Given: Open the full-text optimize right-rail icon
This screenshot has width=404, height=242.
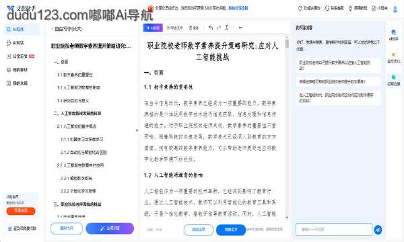Looking at the screenshot, I should (393, 58).
